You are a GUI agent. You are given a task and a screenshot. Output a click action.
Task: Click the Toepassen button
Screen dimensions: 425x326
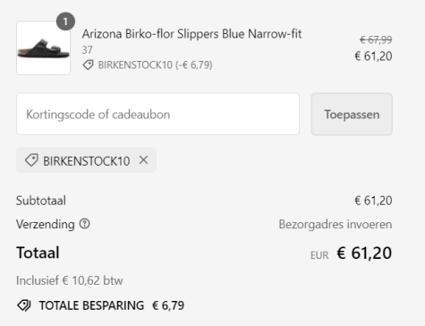coord(352,115)
